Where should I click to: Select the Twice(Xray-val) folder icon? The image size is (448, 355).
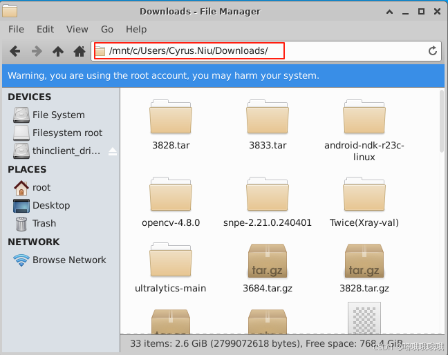[364, 194]
